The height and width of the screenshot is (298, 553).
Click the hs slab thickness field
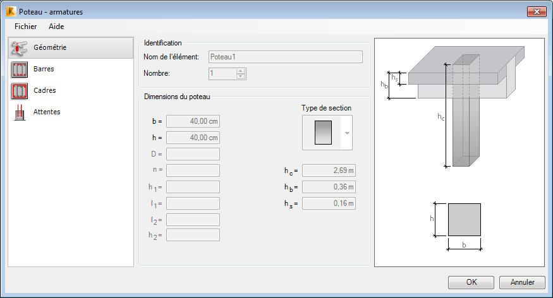(x=329, y=203)
